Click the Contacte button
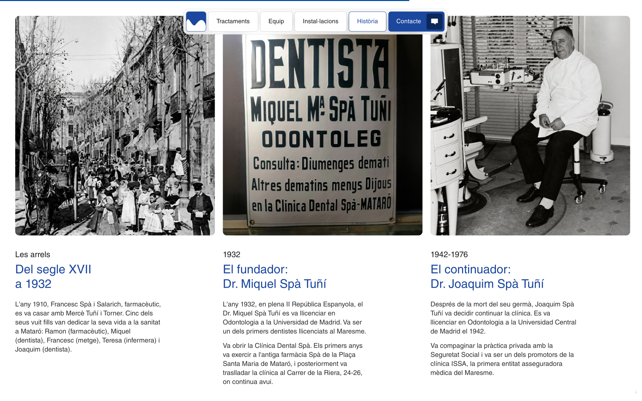Screen dimensions: 642x401 point(416,21)
